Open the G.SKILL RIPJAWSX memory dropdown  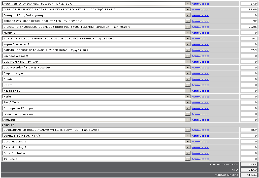(x=96, y=27)
